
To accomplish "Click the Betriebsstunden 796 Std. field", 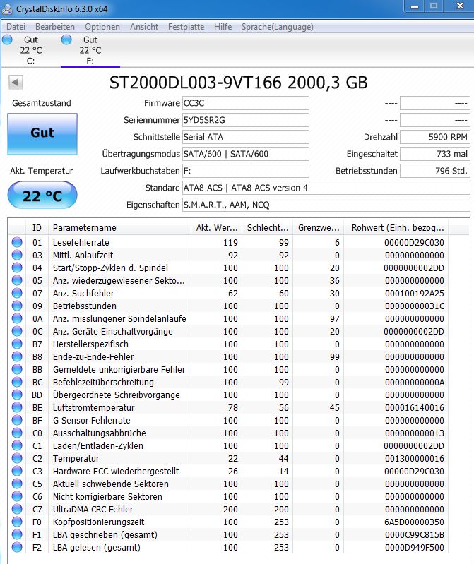I will 435,171.
